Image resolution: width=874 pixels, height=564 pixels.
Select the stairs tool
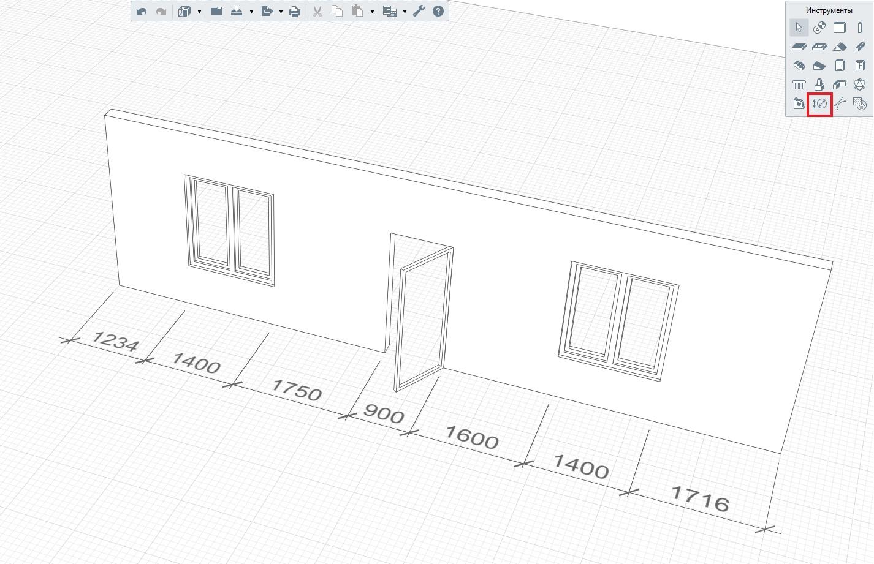click(x=799, y=66)
